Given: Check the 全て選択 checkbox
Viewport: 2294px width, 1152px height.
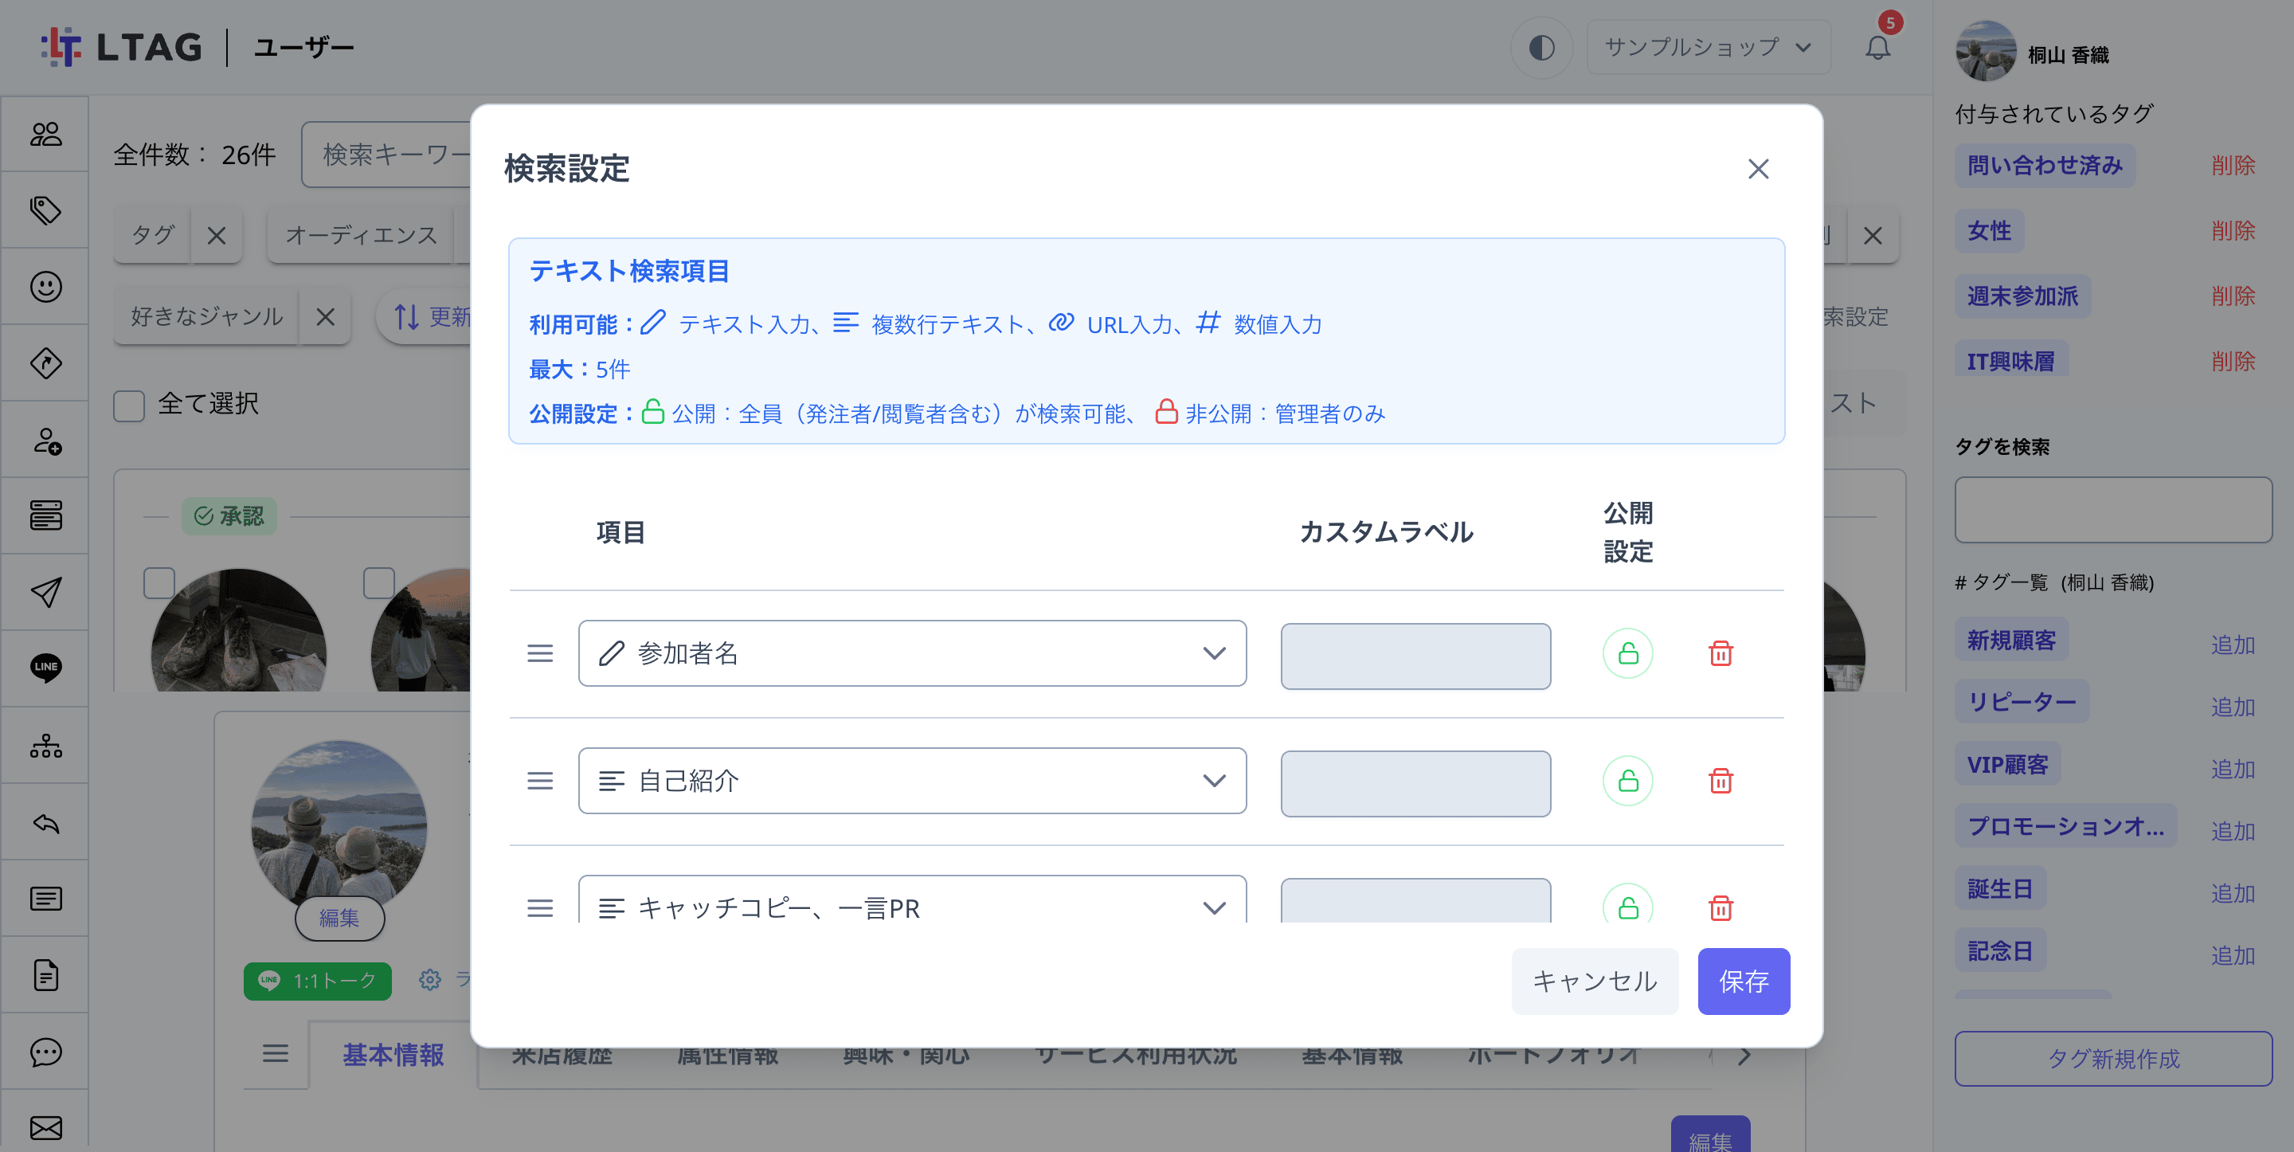Looking at the screenshot, I should point(129,406).
